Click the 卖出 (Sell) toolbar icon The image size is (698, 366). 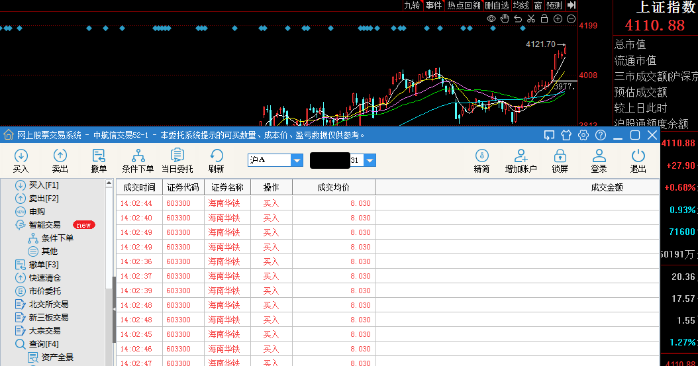tap(60, 160)
